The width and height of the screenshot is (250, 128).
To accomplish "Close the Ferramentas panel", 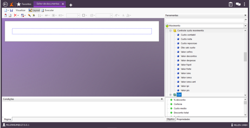I will (245, 15).
